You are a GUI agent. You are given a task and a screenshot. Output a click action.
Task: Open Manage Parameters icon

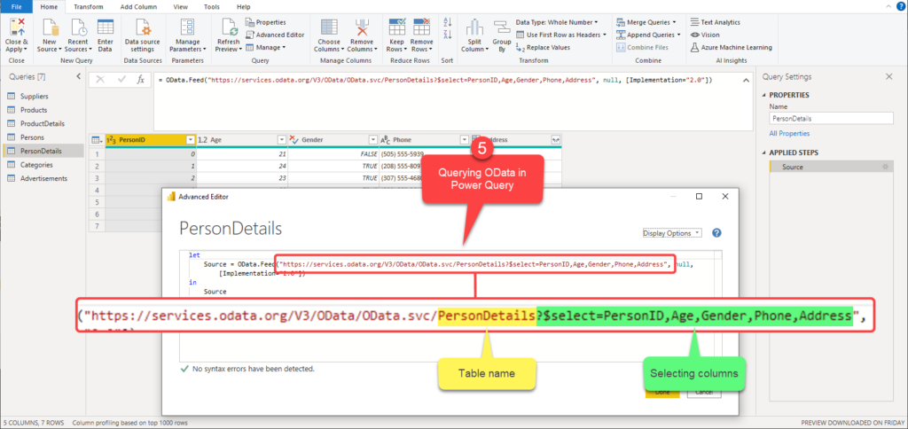click(188, 27)
